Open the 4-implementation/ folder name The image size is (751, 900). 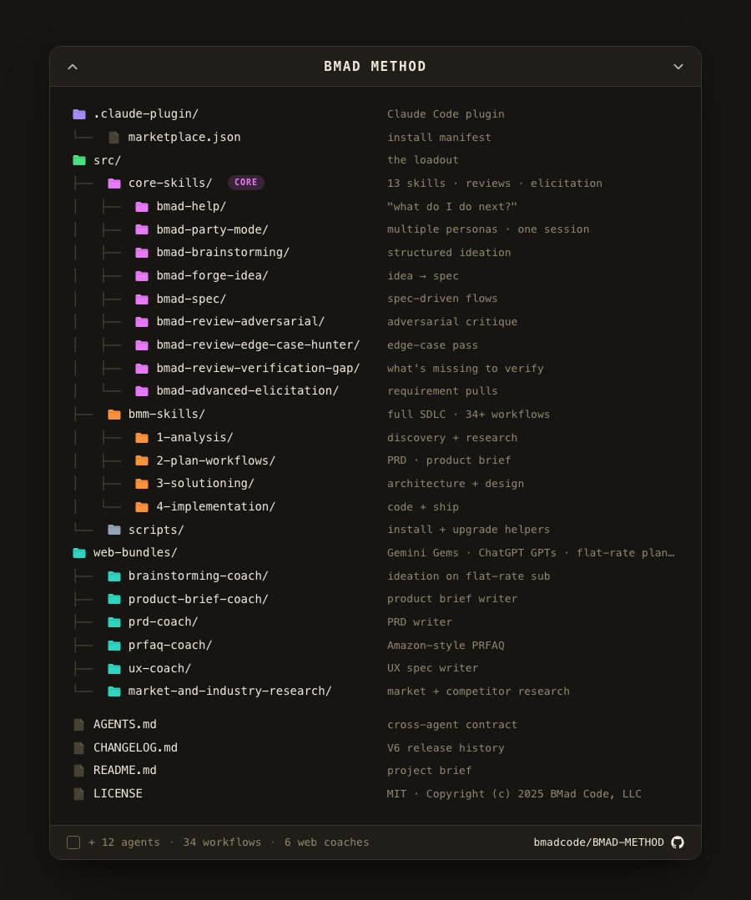[x=216, y=507]
